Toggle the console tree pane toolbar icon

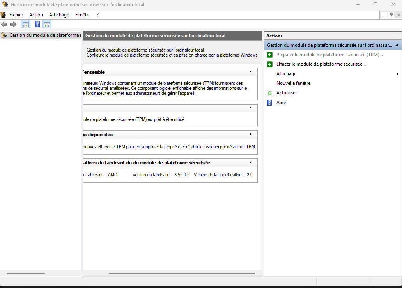pos(26,24)
